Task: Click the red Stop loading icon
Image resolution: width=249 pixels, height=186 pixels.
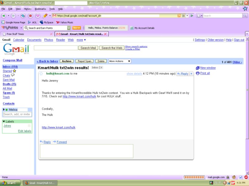Action: click(x=31, y=15)
